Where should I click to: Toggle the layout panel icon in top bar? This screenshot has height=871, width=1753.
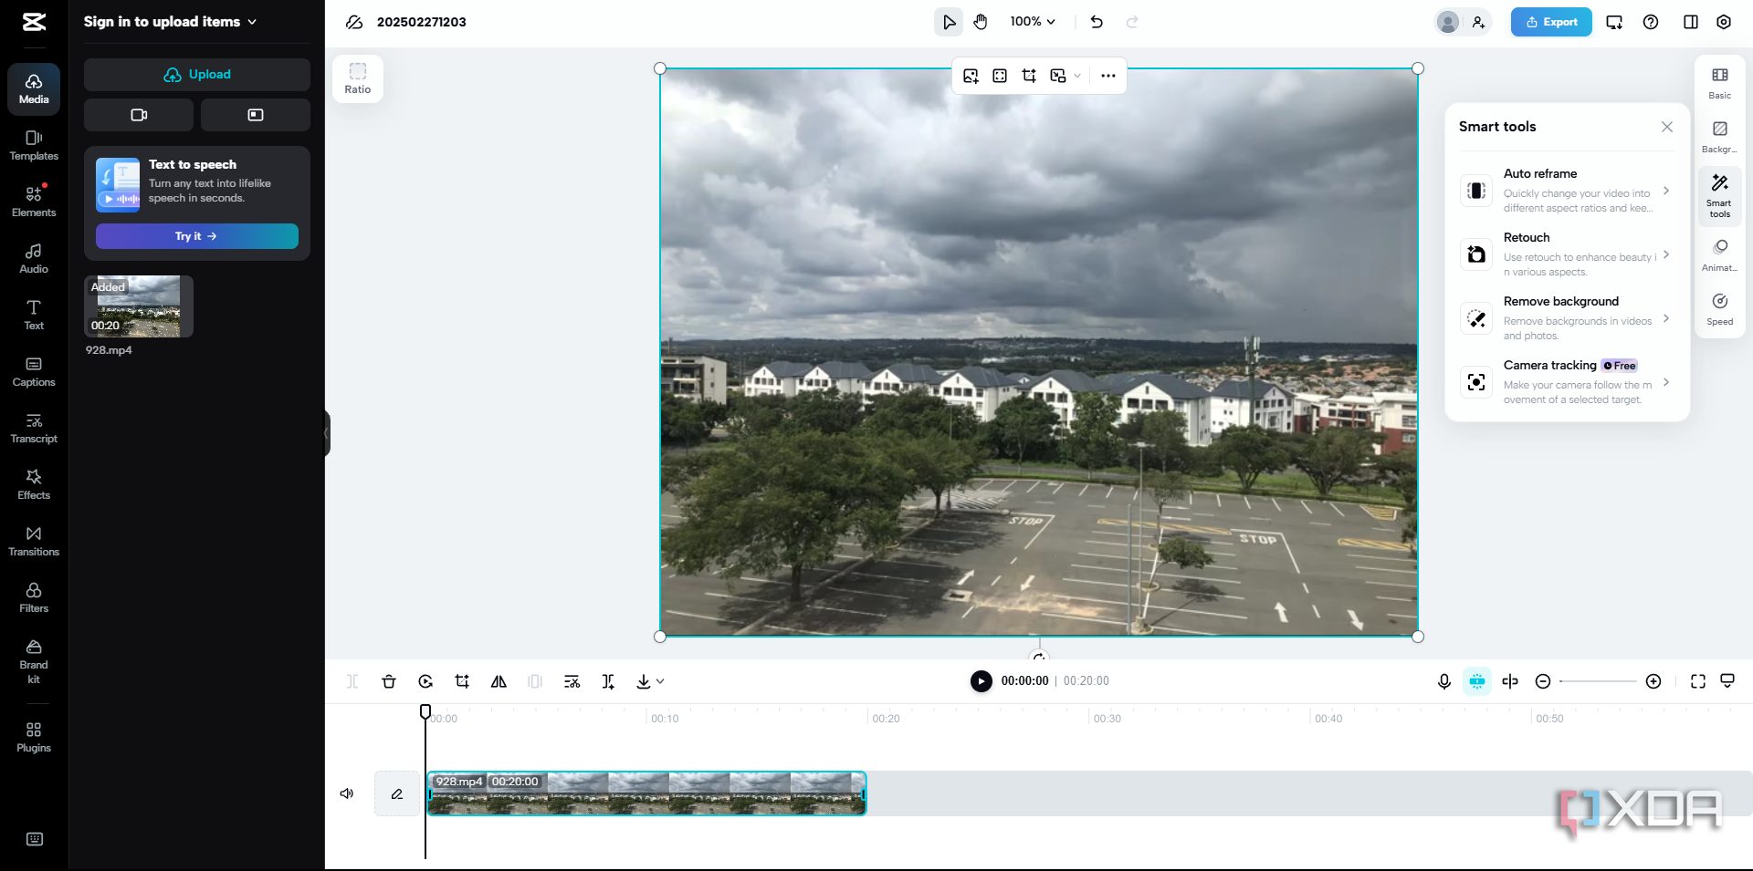[1691, 22]
